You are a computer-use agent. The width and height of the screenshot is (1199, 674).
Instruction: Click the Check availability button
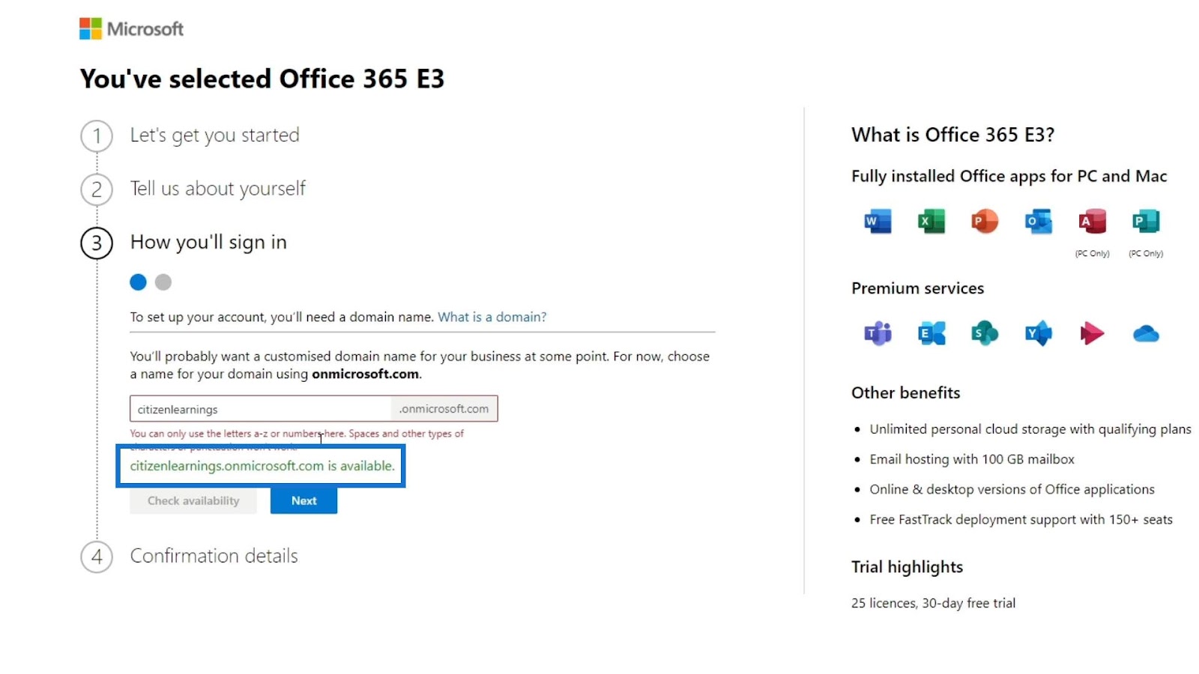coord(193,500)
